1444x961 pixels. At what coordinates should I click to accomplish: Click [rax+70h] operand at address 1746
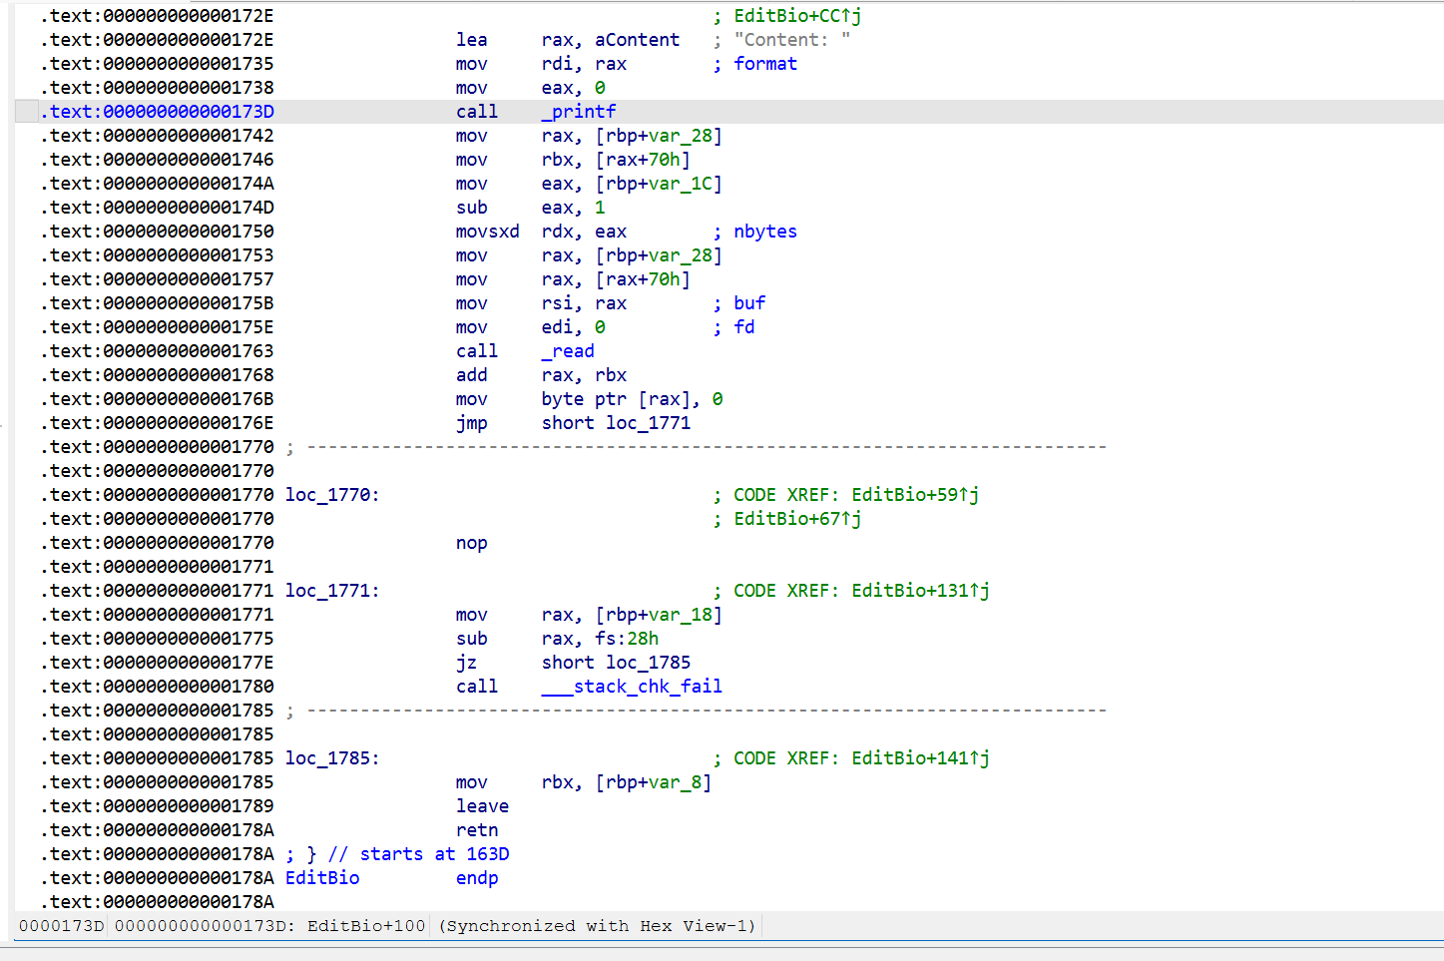pos(643,160)
